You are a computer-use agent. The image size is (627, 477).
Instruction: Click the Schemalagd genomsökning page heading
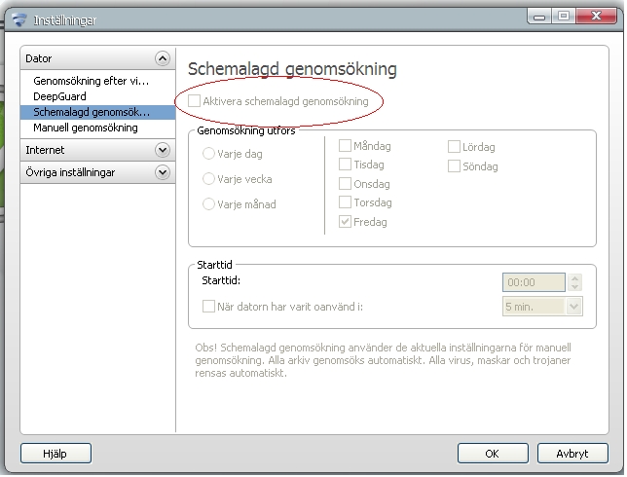click(x=292, y=69)
